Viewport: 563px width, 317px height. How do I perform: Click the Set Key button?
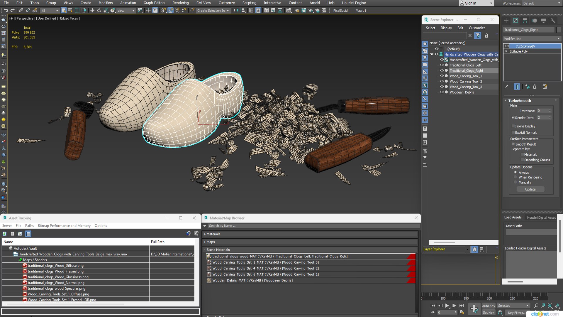click(488, 313)
